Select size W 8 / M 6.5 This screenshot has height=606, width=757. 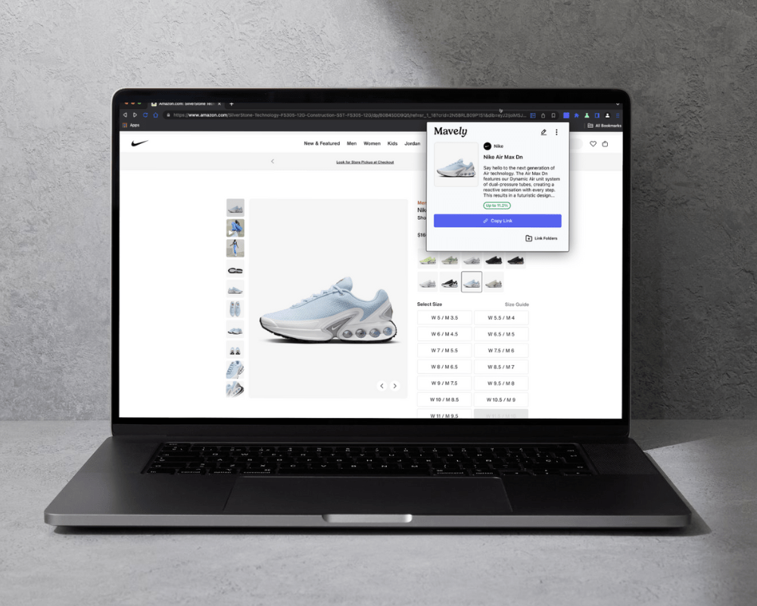[x=444, y=367]
